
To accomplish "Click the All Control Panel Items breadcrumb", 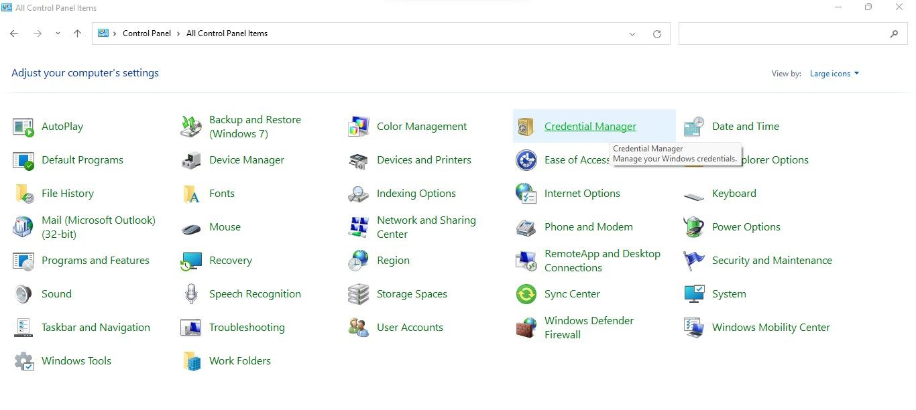I will [x=227, y=33].
